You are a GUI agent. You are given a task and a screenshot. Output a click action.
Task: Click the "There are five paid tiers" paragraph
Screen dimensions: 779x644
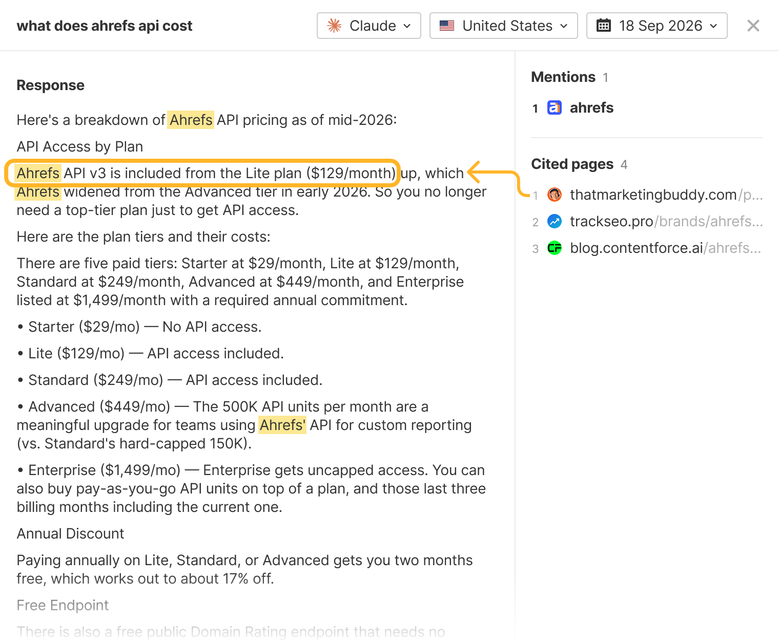click(x=240, y=282)
